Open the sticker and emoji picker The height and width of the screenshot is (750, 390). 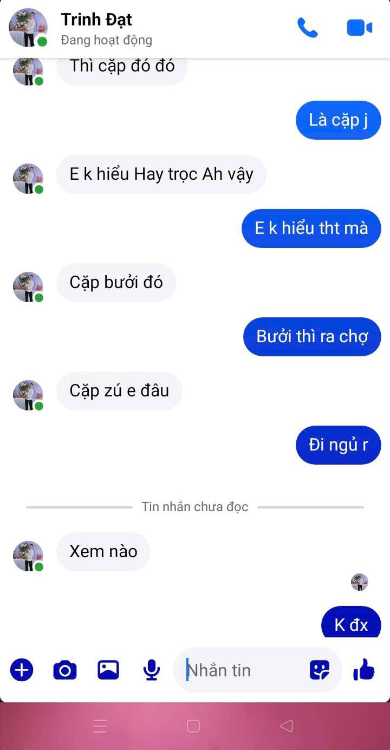click(320, 670)
